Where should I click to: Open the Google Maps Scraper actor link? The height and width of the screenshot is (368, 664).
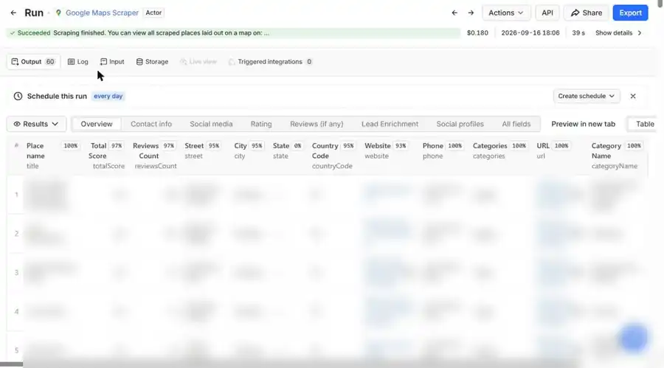point(102,13)
